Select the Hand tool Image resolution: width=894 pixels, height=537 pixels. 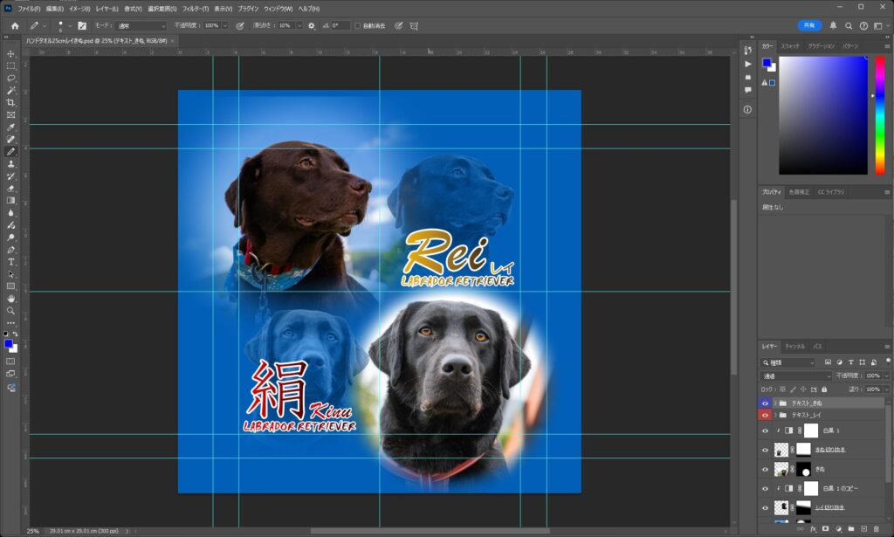(x=11, y=299)
